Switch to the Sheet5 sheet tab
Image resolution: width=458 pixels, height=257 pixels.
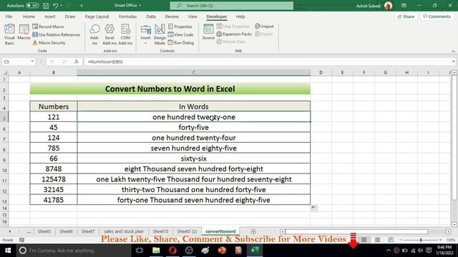pos(44,231)
